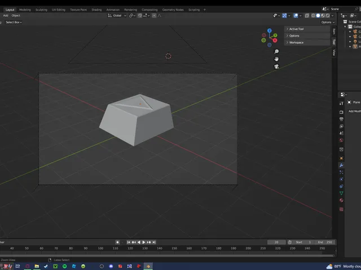Click the blue Z axis on gizmo
361x270 pixels.
[x=270, y=30]
